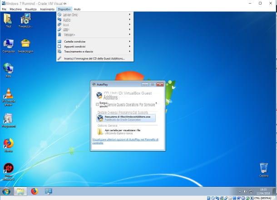
Task: Select the Computer desktop icon
Action: point(9,46)
